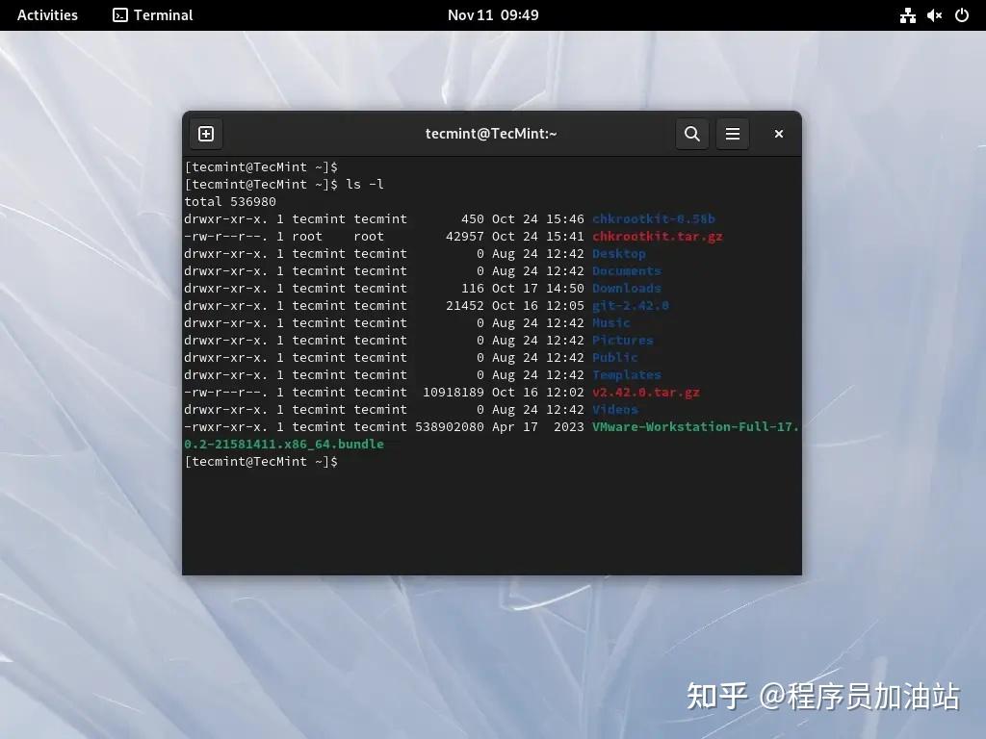This screenshot has height=739, width=986.
Task: Click the network status icon in the top bar
Action: tap(908, 15)
